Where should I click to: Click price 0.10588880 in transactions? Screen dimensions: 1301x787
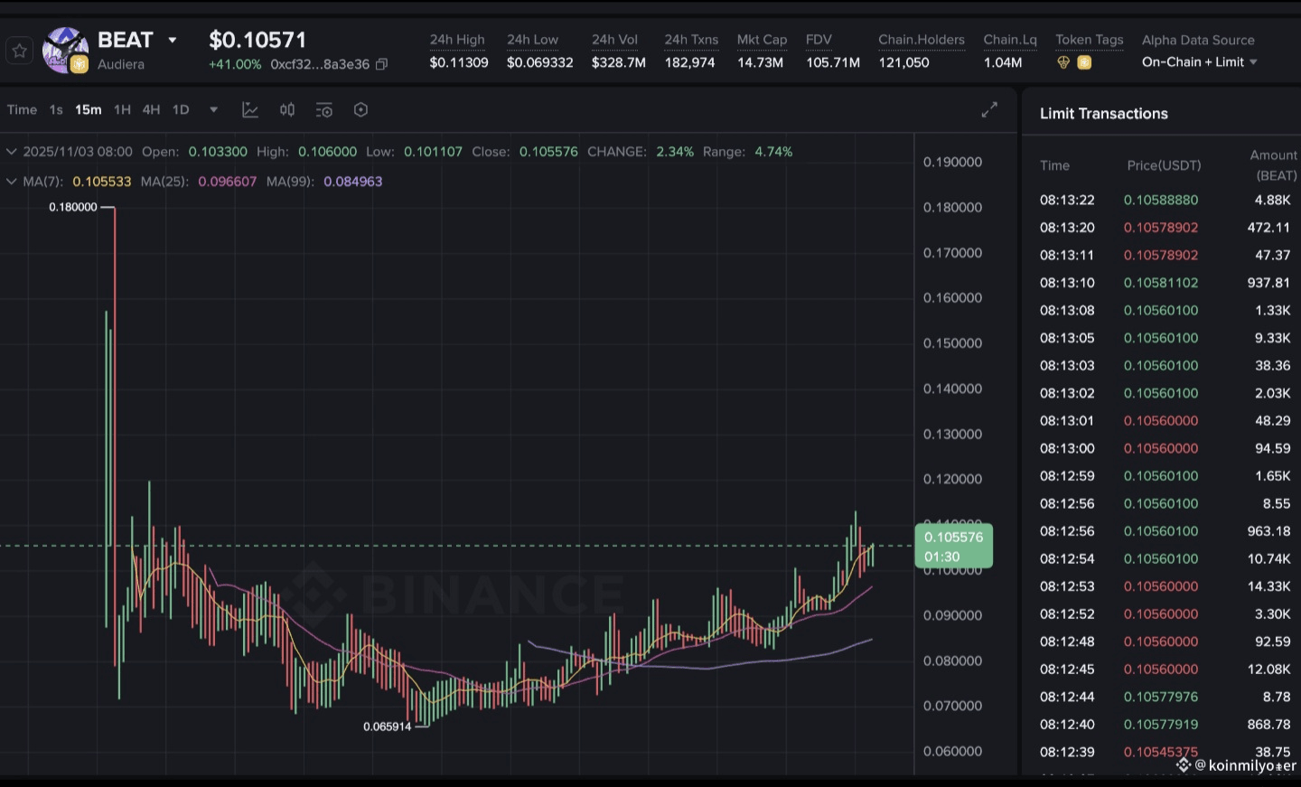1161,200
